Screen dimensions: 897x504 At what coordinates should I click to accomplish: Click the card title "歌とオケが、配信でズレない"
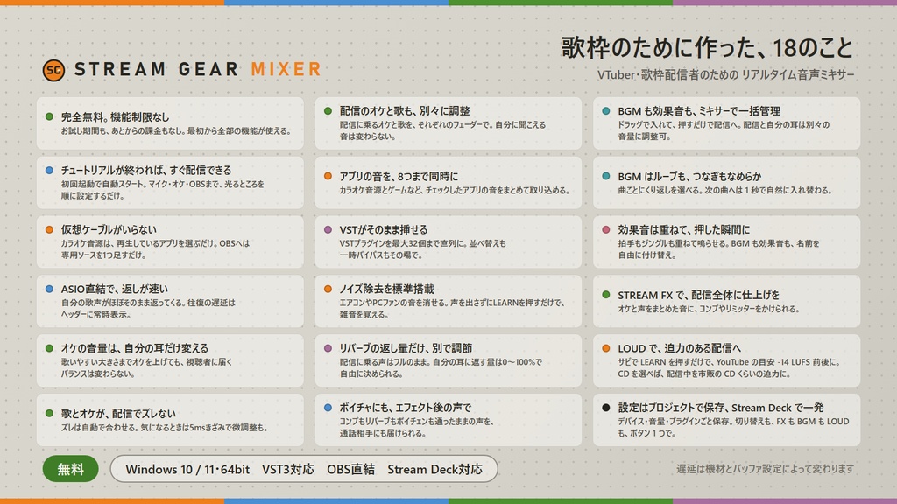(118, 413)
